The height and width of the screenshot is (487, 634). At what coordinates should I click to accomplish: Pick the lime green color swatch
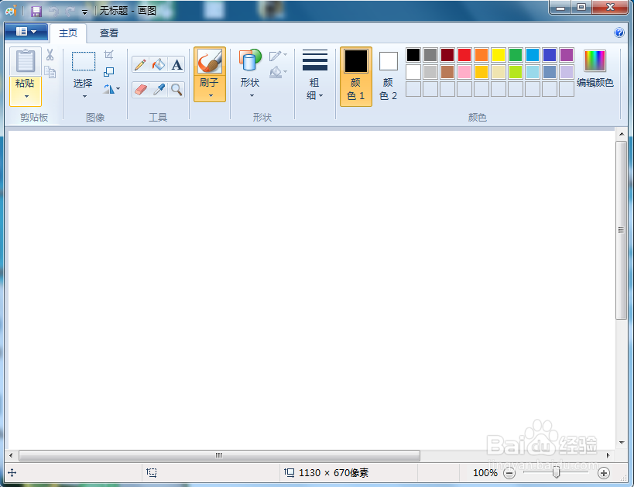pyautogui.click(x=516, y=72)
